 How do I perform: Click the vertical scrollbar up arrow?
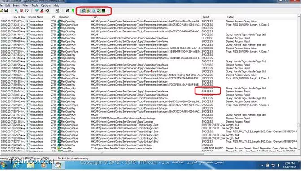pos(299,17)
